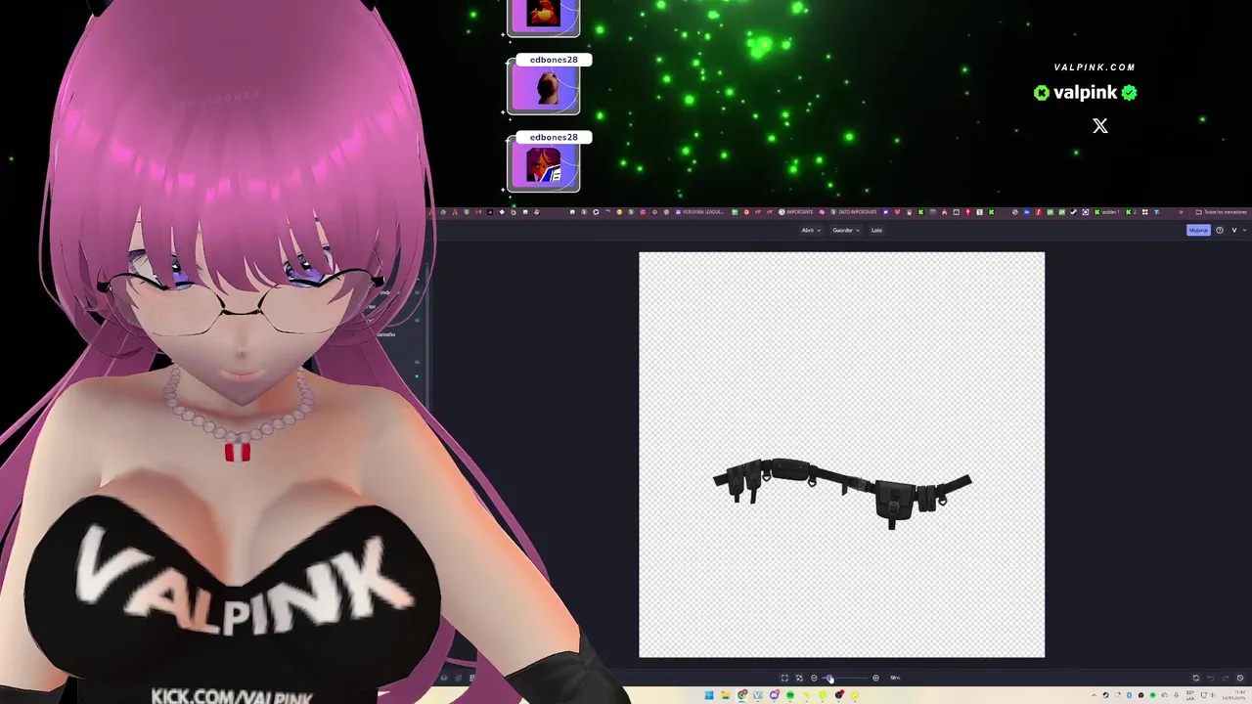
Task: Open the PERUVIAN LEAGUE bookmark
Action: click(699, 212)
